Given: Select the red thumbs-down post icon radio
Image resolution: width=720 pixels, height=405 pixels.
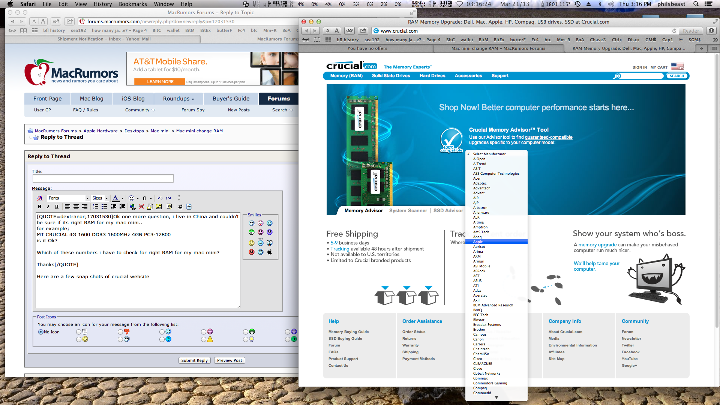Looking at the screenshot, I should (x=120, y=332).
